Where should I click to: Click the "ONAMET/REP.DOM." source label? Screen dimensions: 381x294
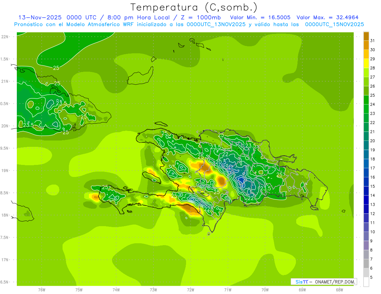click(335, 282)
